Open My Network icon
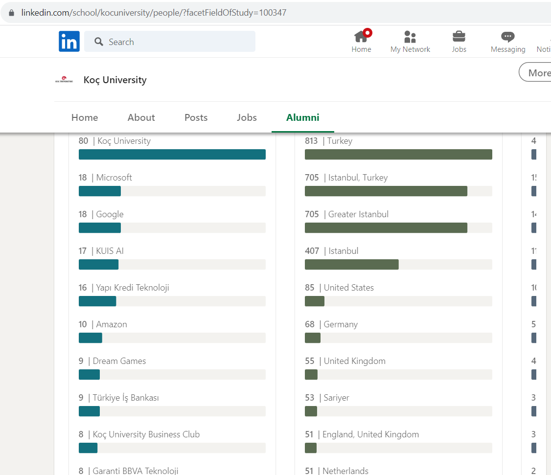This screenshot has height=475, width=551. point(410,37)
